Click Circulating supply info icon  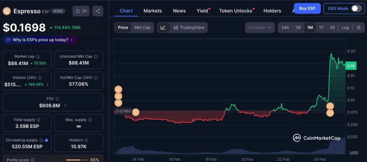coord(41,140)
